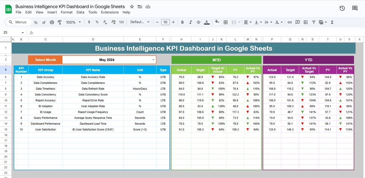The width and height of the screenshot is (365, 178).
Task: Click the insert link icon
Action: click(289, 22)
